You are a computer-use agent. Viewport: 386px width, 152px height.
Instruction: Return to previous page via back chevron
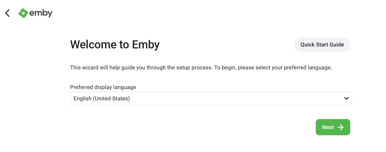tap(8, 13)
